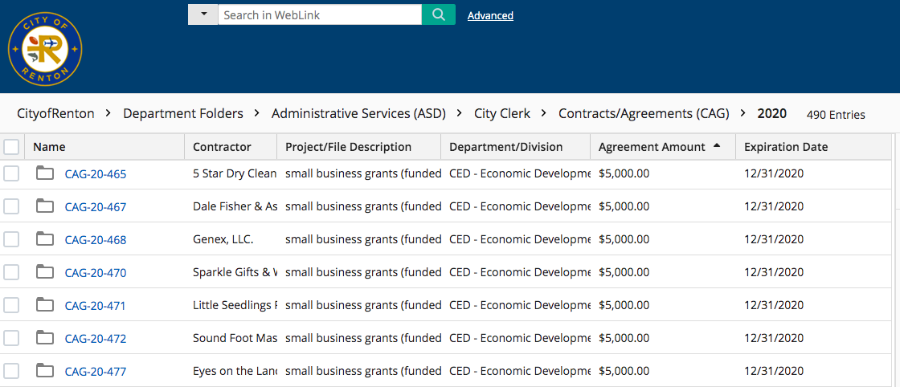Click folder icon beside CAG-20-468
The height and width of the screenshot is (387, 900).
click(45, 239)
